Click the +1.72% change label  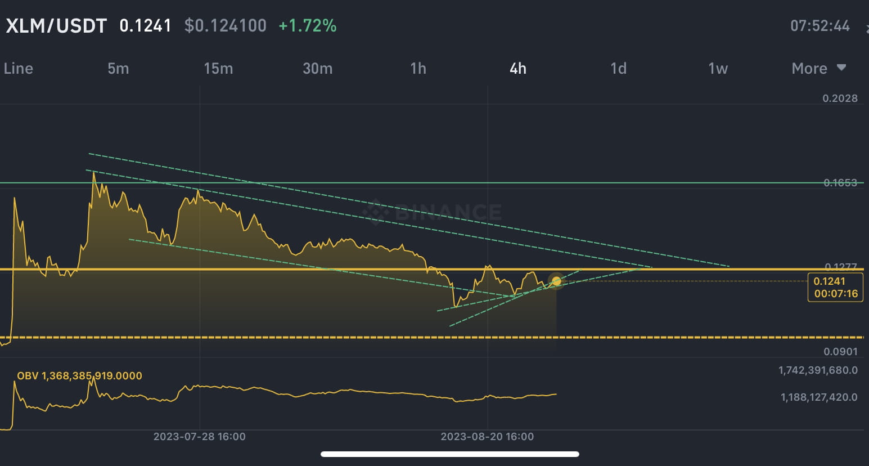coord(307,25)
